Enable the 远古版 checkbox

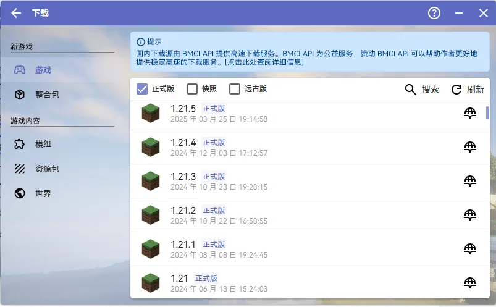(235, 89)
